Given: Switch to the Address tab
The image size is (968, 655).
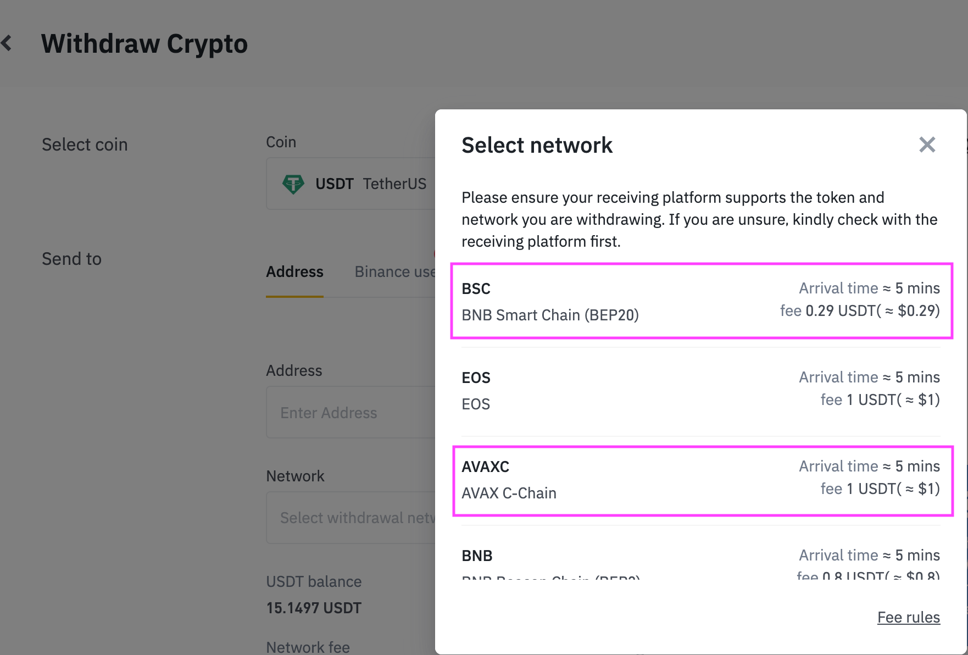Looking at the screenshot, I should (x=294, y=272).
